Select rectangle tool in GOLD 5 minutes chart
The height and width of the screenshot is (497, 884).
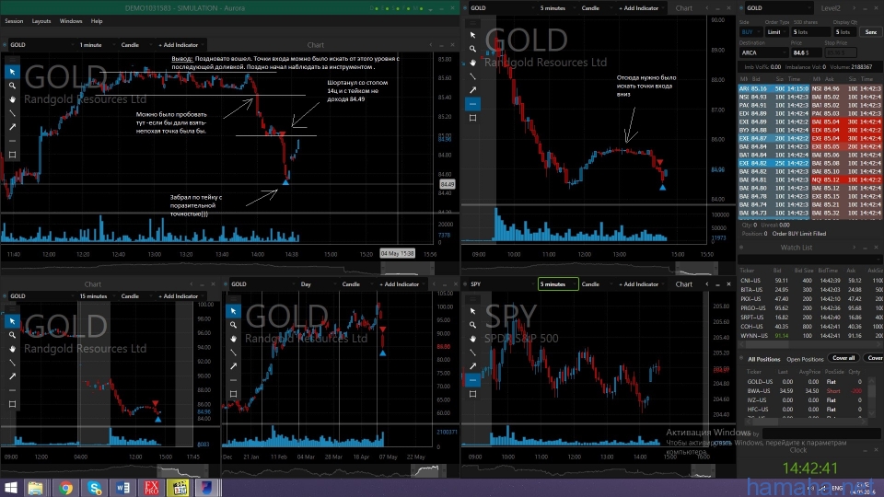coord(473,118)
